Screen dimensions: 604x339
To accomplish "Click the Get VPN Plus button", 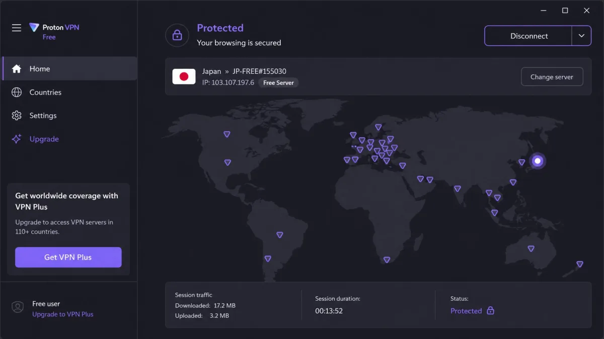I will coord(68,257).
